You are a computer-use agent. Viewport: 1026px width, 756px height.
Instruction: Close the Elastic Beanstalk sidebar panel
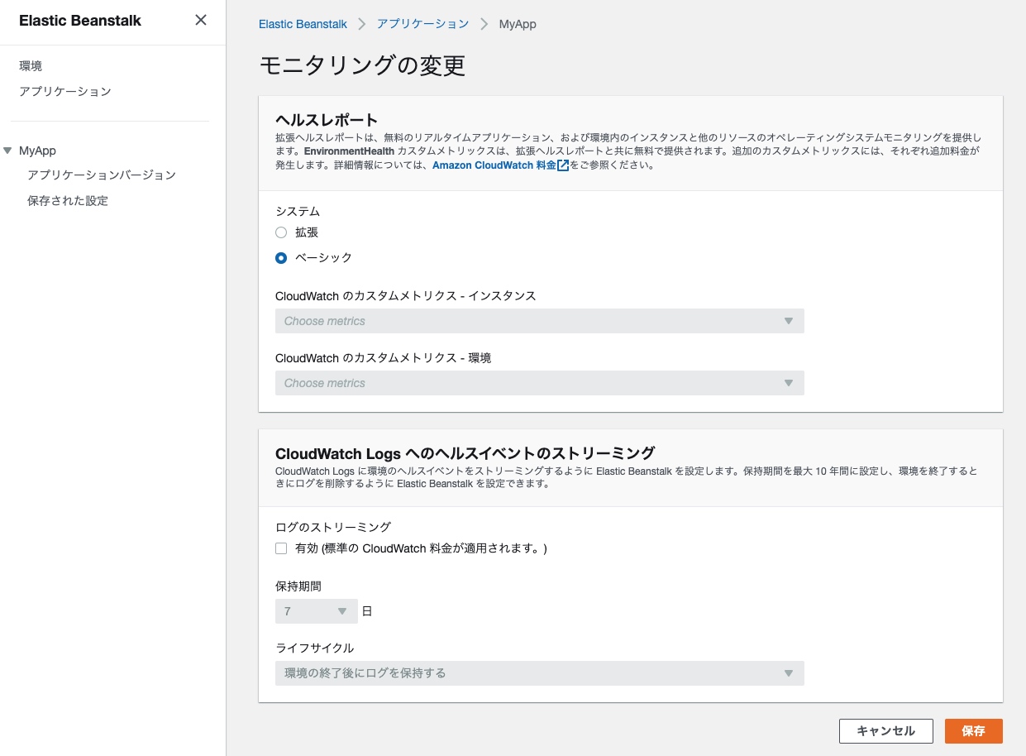pos(201,21)
